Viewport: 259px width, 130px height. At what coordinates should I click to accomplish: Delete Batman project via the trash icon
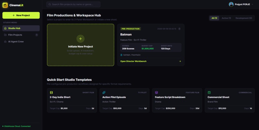coord(179,29)
